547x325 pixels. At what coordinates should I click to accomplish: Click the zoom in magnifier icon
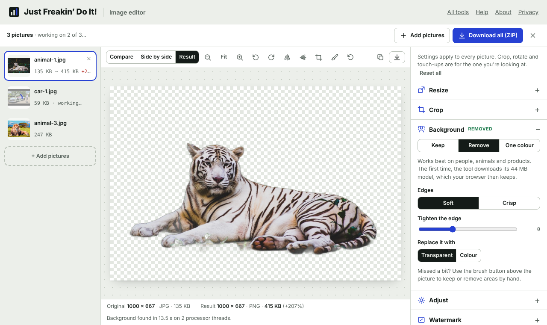click(240, 57)
